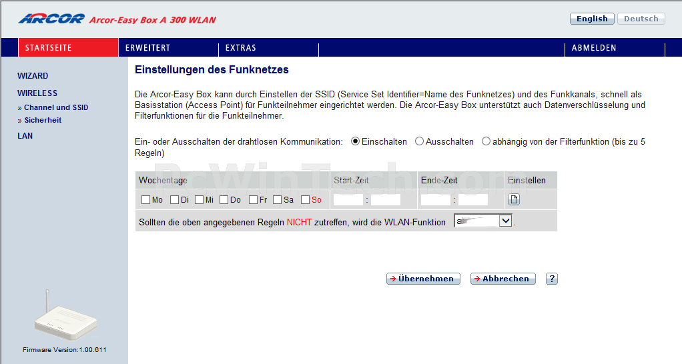This screenshot has height=364, width=682.
Task: Click the Abbrechen button
Action: [x=502, y=279]
